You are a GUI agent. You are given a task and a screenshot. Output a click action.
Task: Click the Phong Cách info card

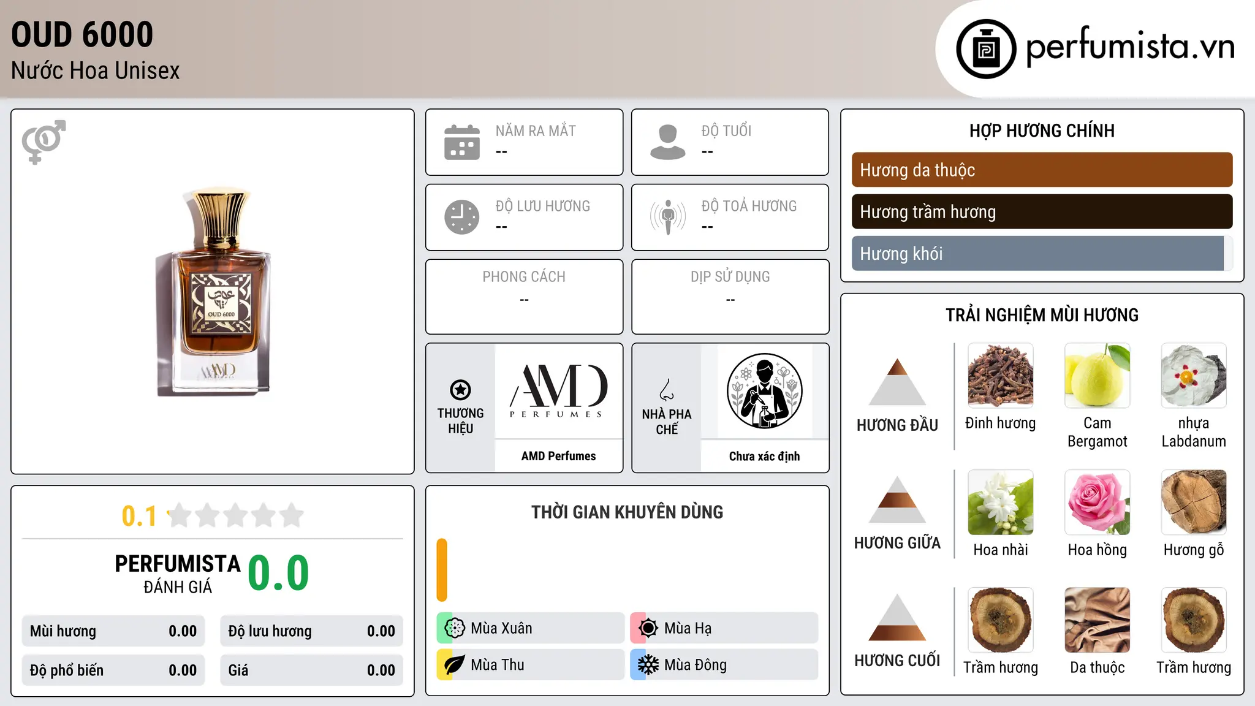click(x=524, y=297)
